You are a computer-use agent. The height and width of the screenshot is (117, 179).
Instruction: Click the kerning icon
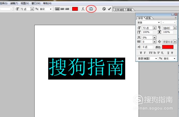click(160, 42)
